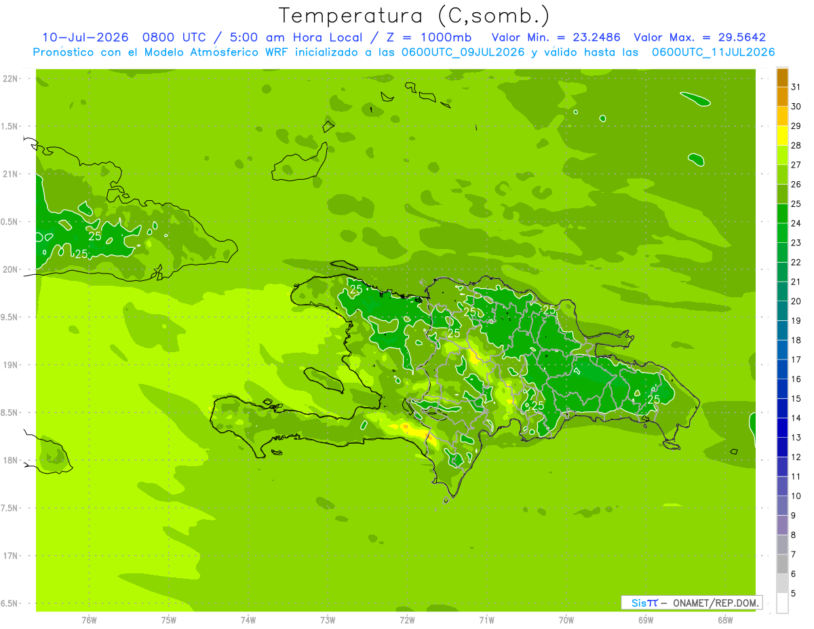Click the '70W' longitude label
The width and height of the screenshot is (814, 629).
coord(566,620)
